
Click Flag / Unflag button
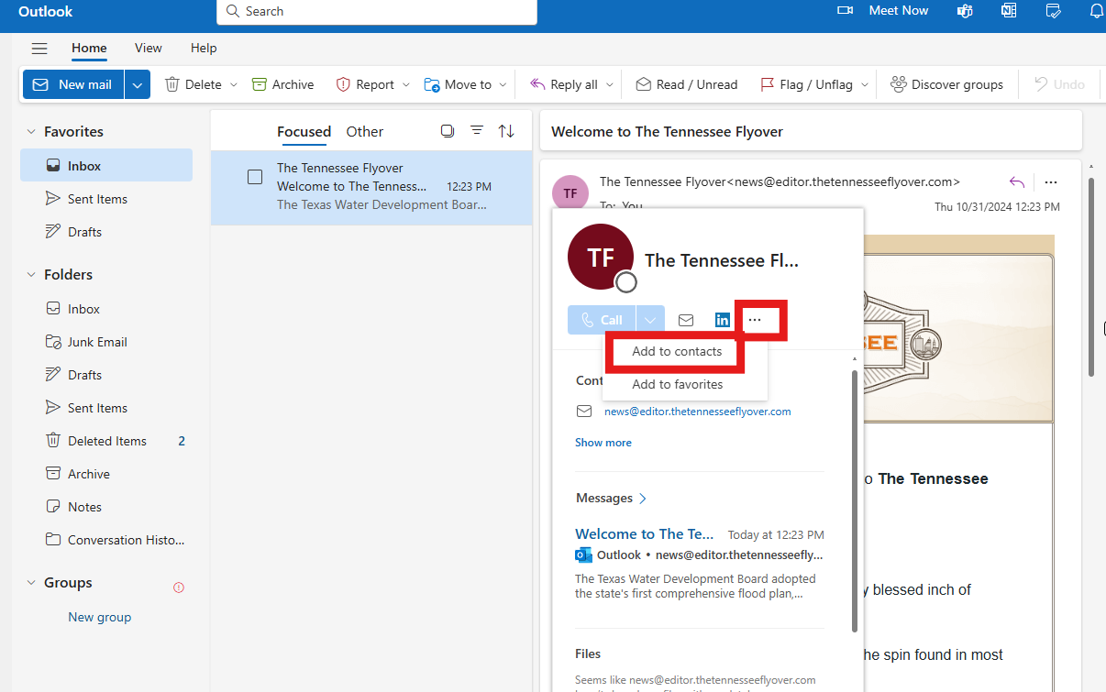click(806, 84)
